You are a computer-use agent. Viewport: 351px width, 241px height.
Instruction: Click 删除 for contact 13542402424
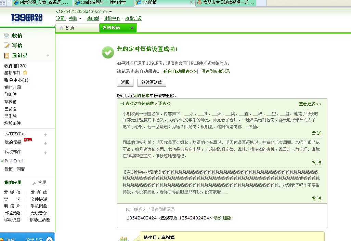coord(227,218)
